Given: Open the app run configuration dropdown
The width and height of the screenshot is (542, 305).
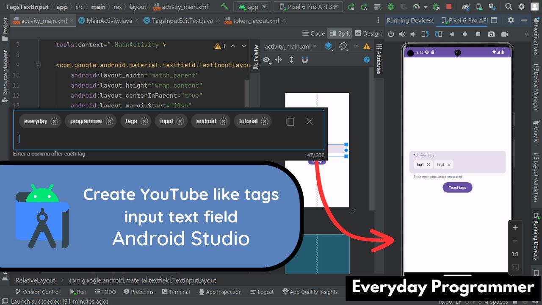Looking at the screenshot, I should coord(253,7).
